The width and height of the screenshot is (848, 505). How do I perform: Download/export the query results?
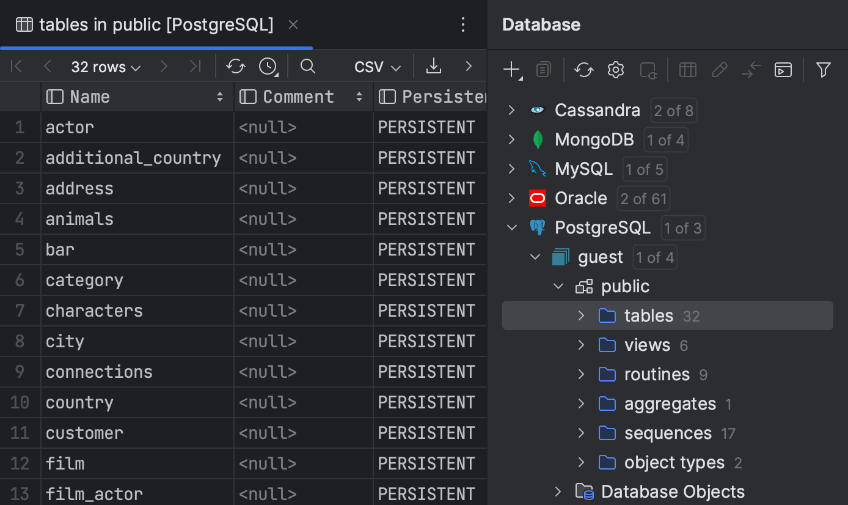[434, 66]
